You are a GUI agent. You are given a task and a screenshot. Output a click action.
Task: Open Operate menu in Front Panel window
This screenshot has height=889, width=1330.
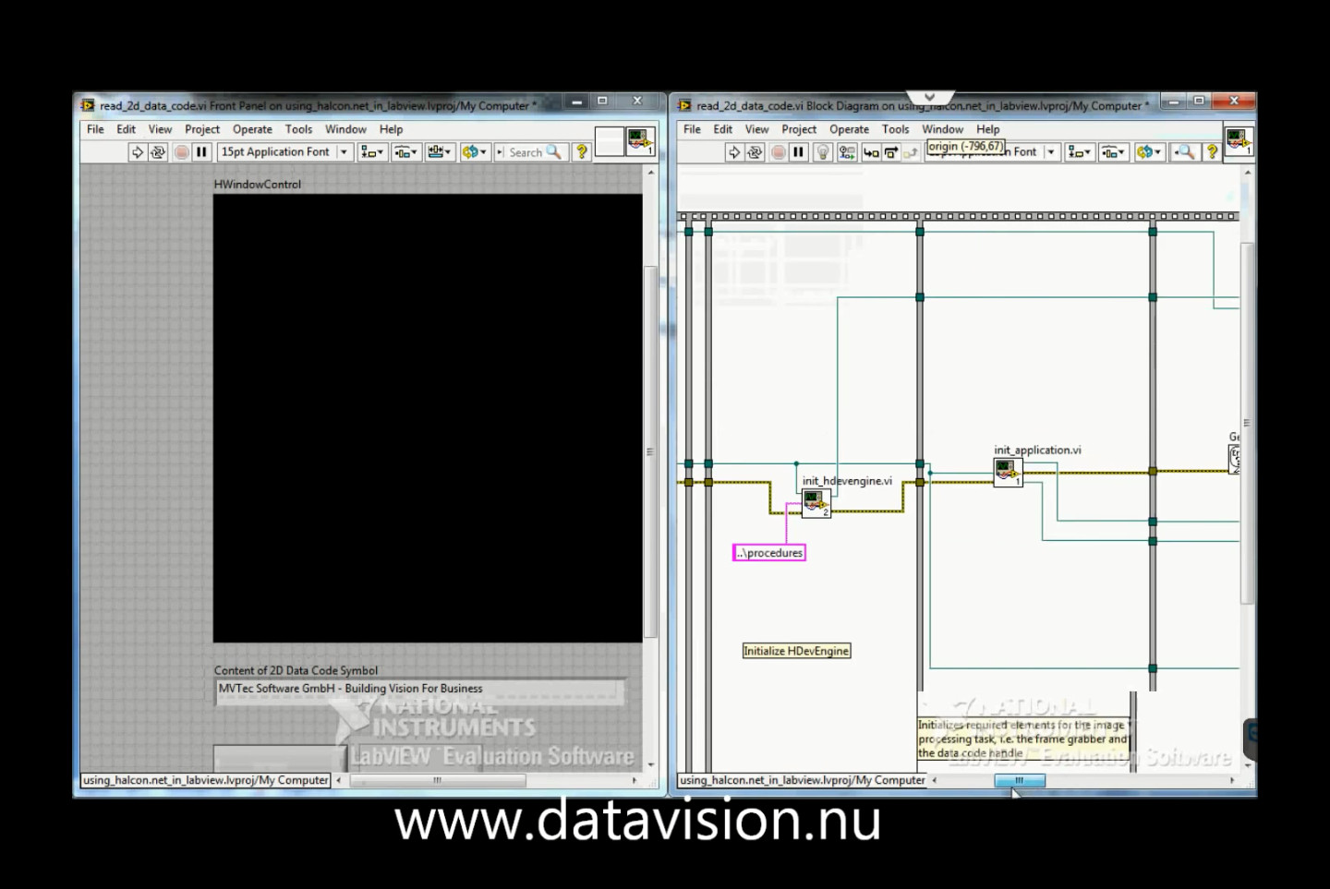click(252, 129)
